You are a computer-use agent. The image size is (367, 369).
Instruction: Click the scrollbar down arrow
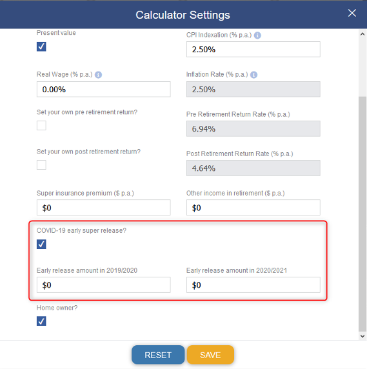pos(362,336)
